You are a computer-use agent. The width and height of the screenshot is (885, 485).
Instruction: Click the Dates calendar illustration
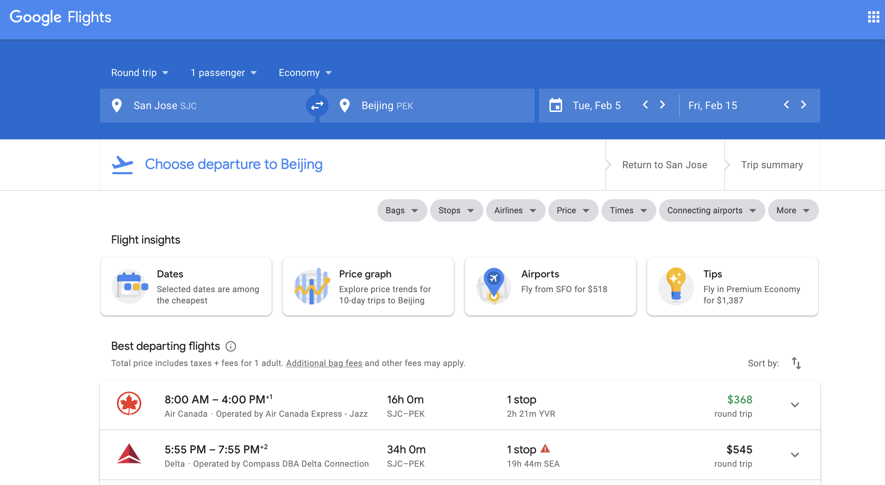pos(130,286)
